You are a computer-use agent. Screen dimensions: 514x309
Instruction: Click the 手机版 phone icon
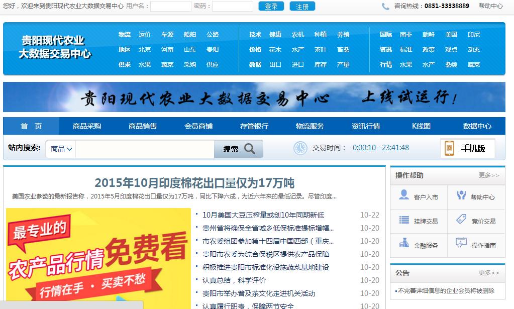click(x=449, y=148)
